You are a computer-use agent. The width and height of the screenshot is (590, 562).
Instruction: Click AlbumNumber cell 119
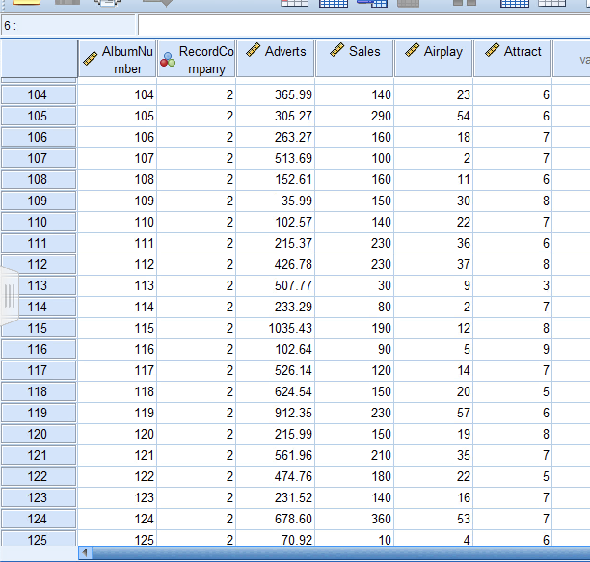[117, 413]
